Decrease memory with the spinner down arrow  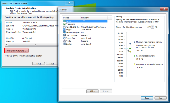(x=153, y=28)
